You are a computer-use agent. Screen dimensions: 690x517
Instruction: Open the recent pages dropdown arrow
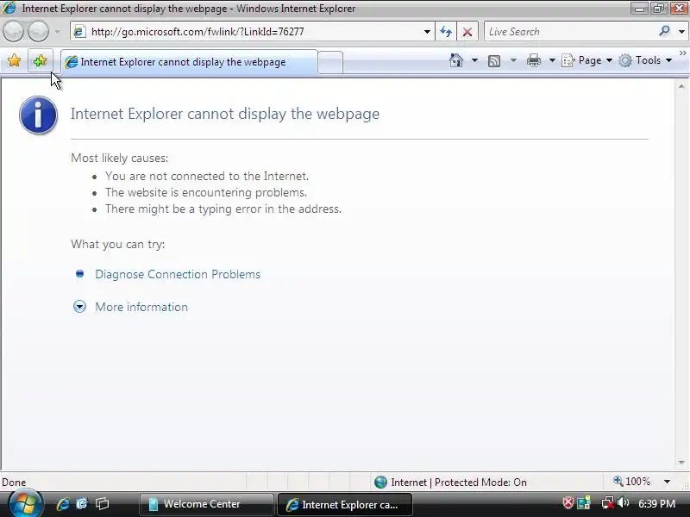pos(58,32)
